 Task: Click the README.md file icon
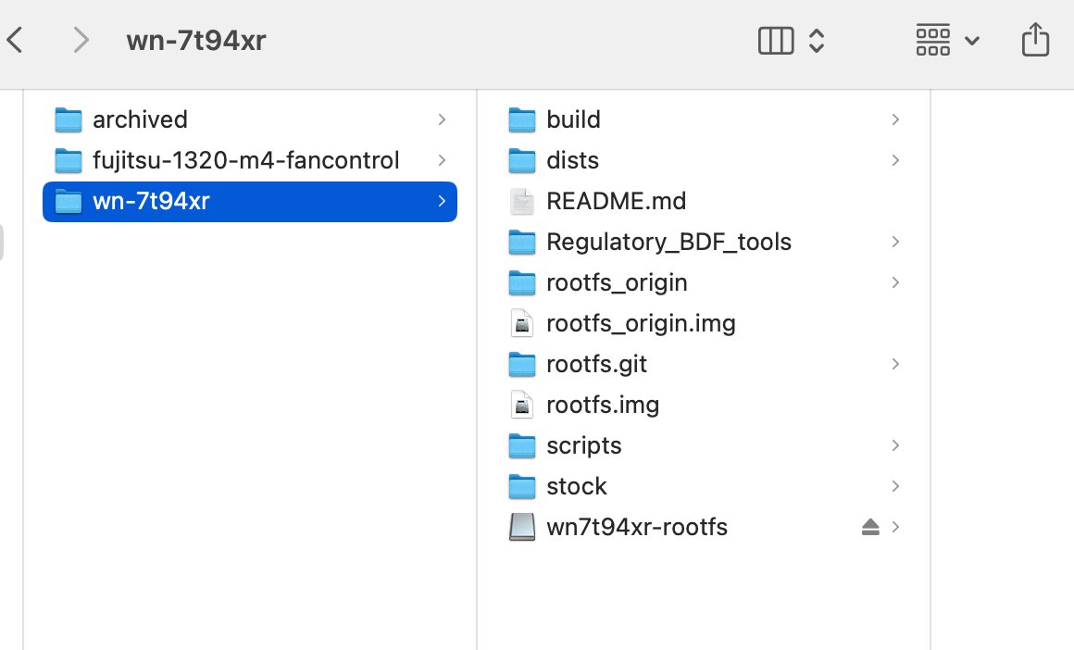click(x=522, y=201)
